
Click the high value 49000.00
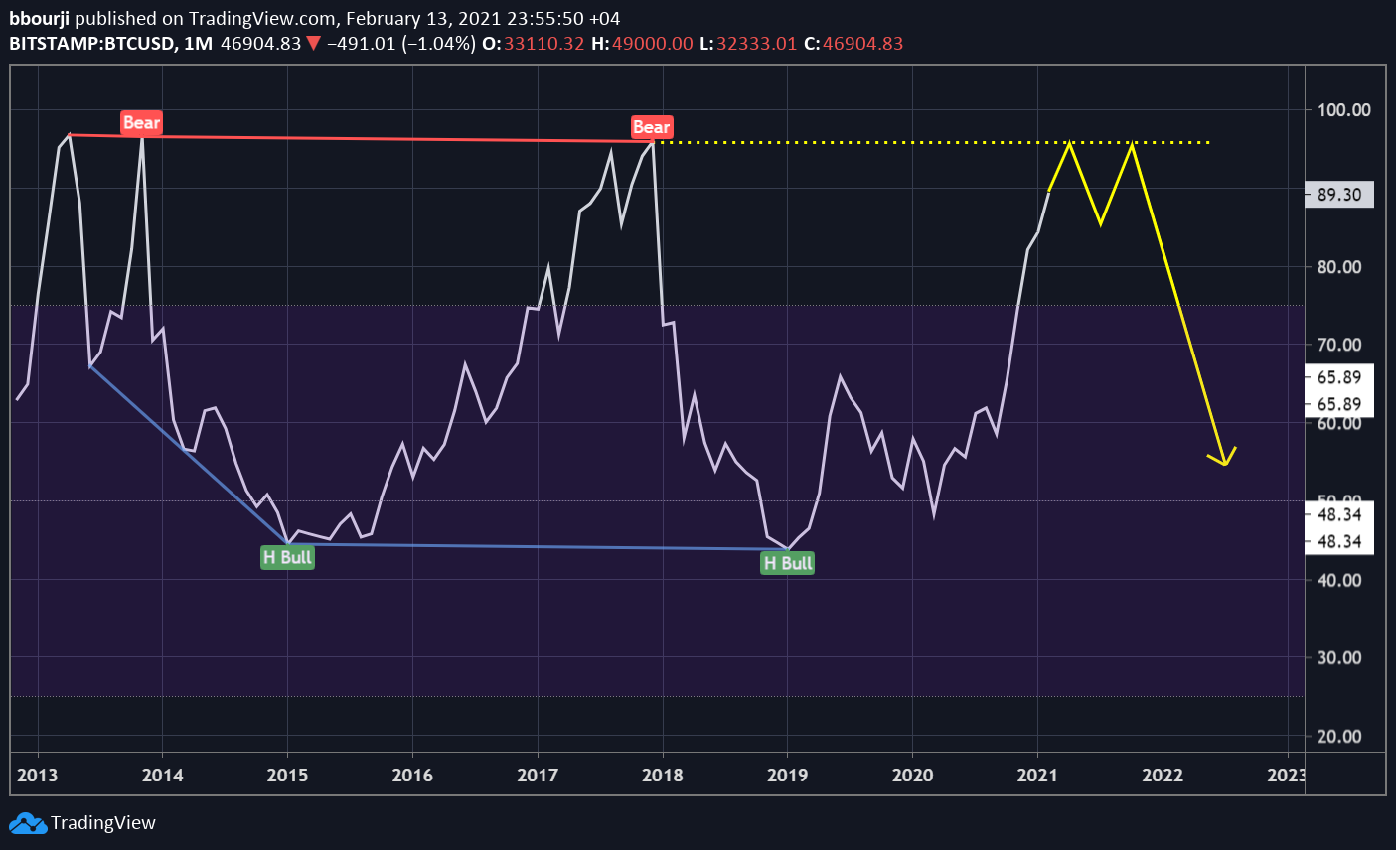654,44
